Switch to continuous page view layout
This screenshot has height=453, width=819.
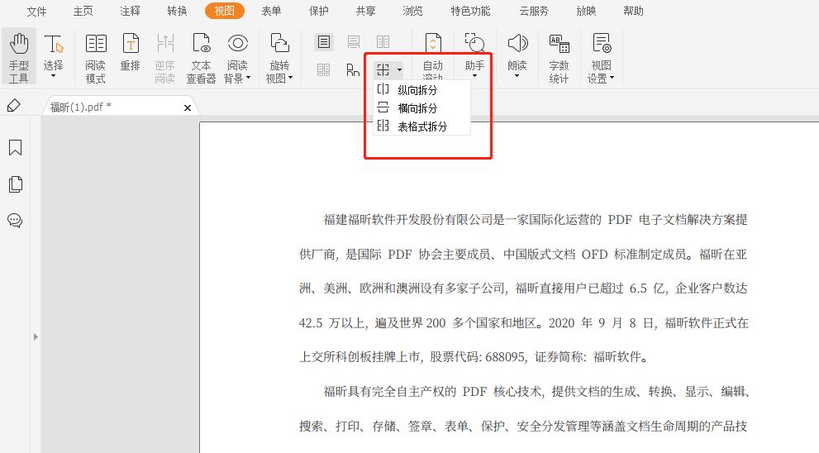point(354,42)
